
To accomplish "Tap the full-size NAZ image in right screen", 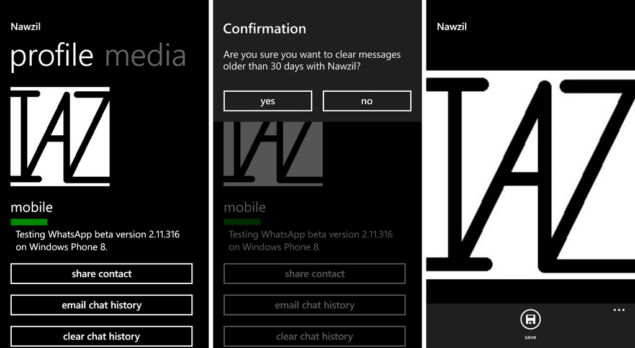I will (x=531, y=175).
